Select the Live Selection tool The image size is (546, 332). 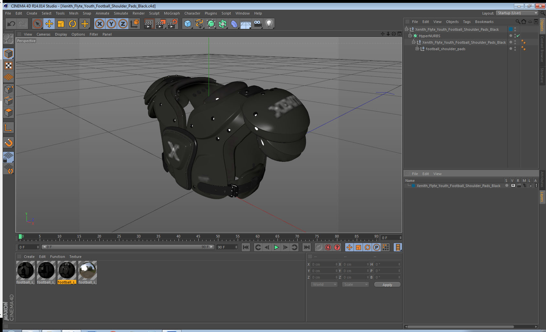coord(38,24)
